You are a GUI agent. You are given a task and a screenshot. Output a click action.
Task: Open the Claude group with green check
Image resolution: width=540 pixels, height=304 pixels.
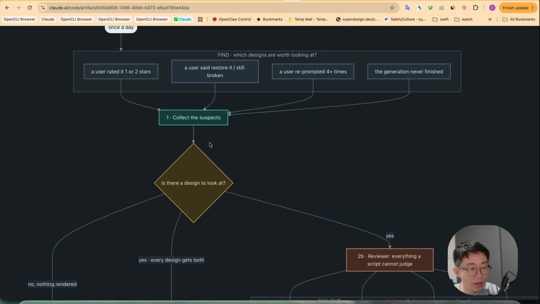tap(182, 19)
